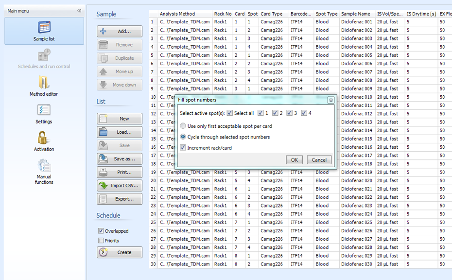
Task: Cancel the Fill spot numbers dialog
Action: (x=318, y=159)
